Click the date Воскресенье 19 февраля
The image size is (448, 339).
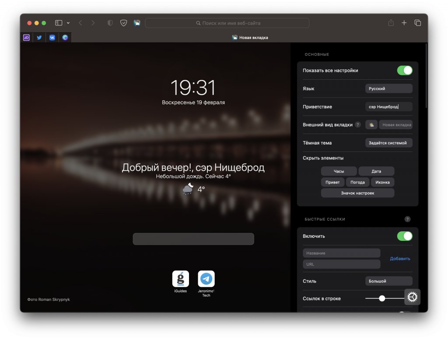point(193,102)
